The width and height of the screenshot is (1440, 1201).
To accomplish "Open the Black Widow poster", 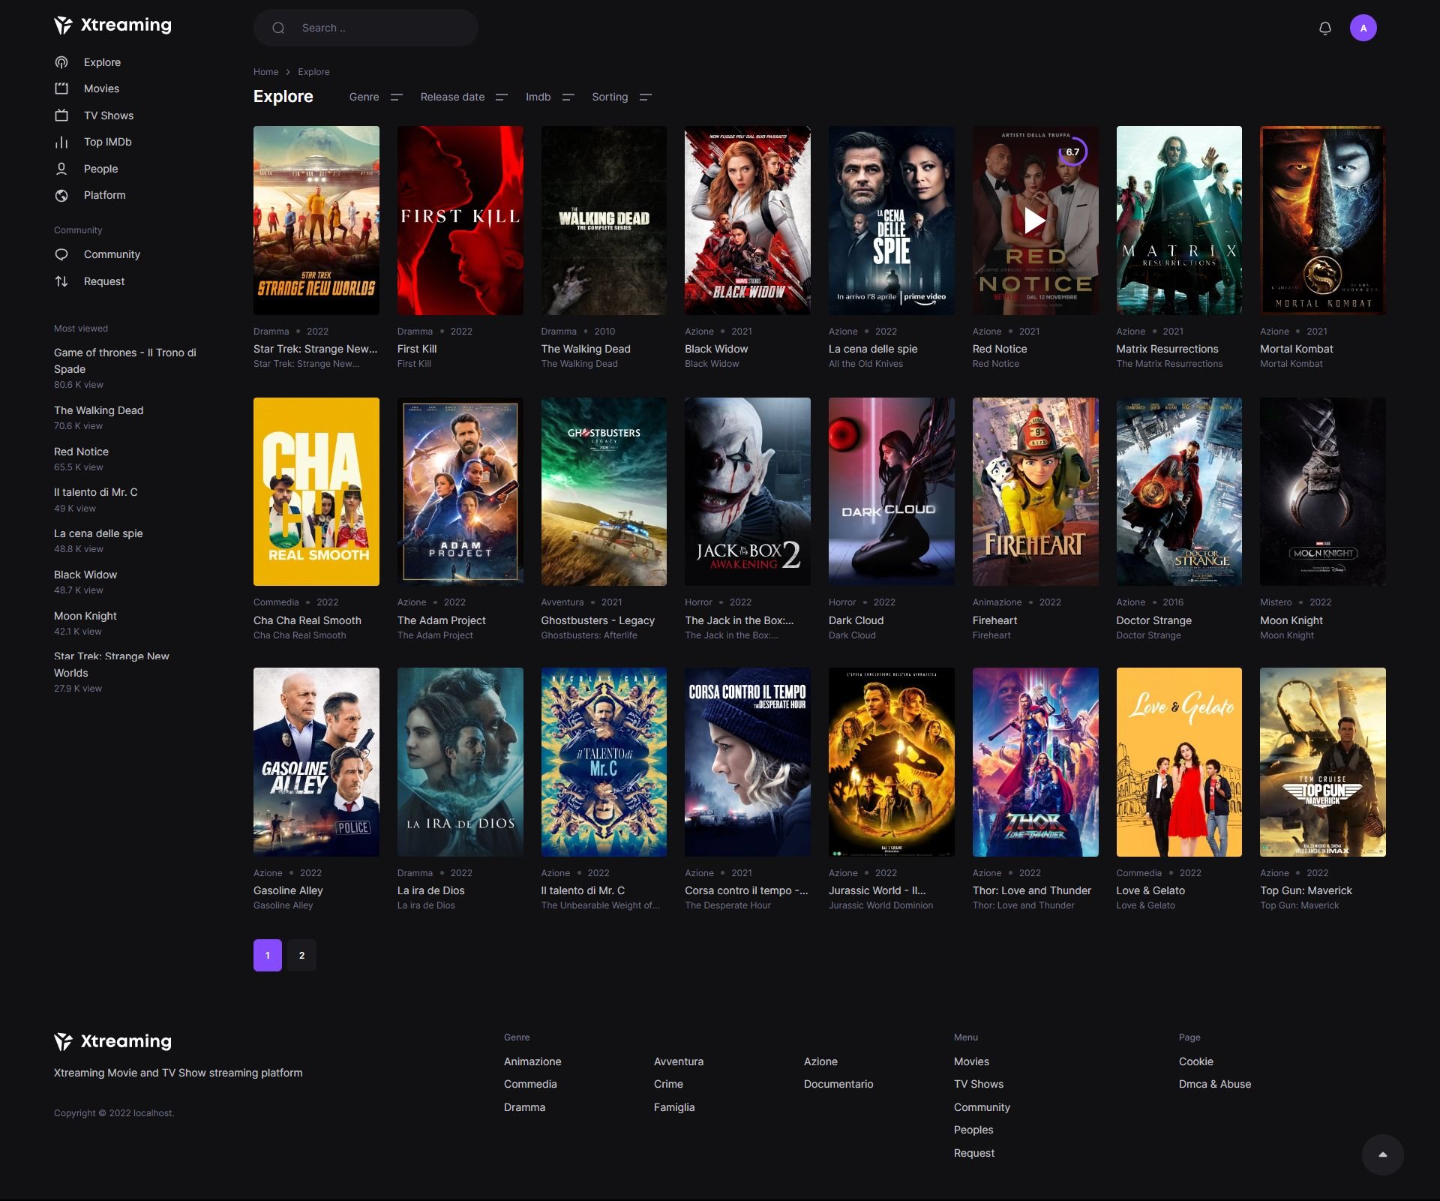I will click(x=748, y=221).
